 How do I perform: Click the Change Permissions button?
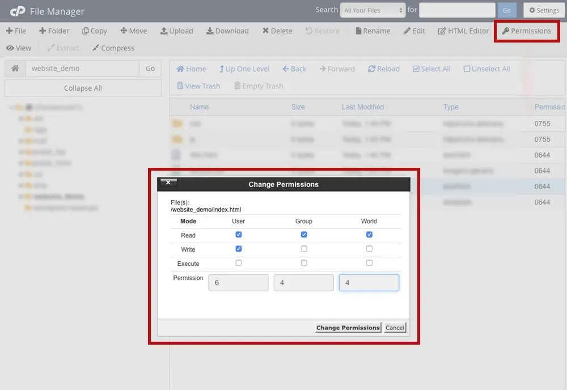click(348, 328)
